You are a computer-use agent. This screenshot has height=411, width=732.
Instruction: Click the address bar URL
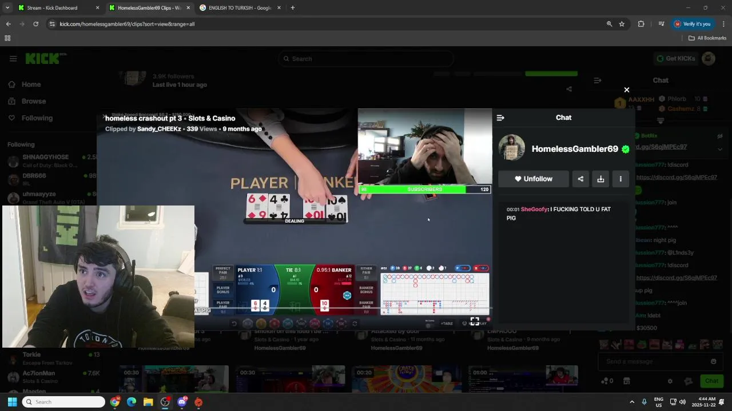(127, 24)
